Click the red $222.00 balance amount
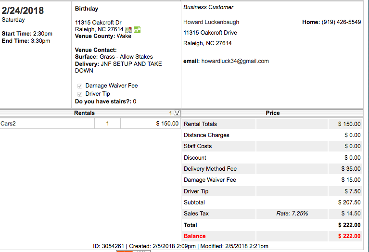This screenshot has width=369, height=252. 349,236
